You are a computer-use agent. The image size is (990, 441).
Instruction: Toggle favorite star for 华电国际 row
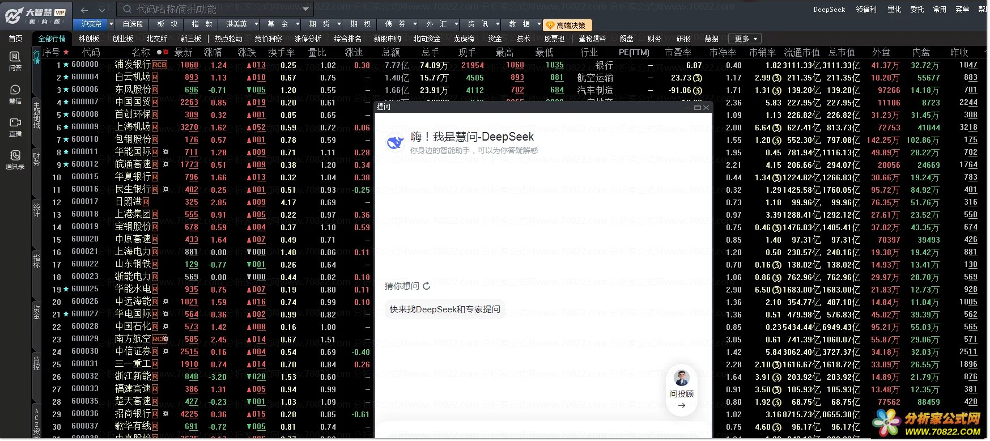pos(66,315)
